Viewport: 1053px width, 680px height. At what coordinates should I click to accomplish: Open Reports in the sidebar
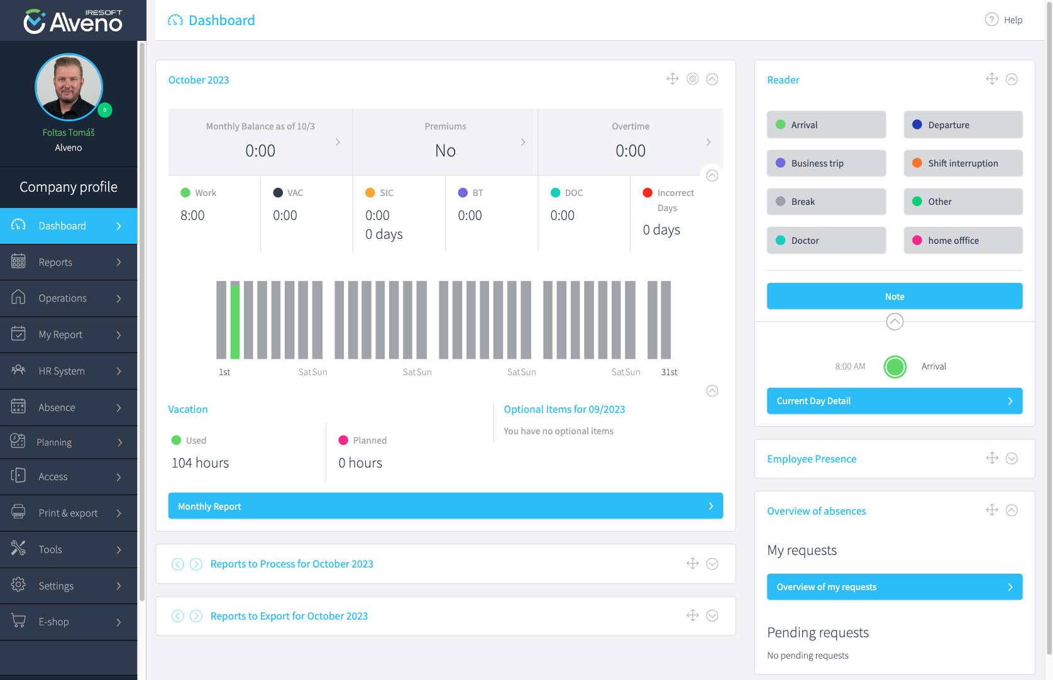click(69, 262)
